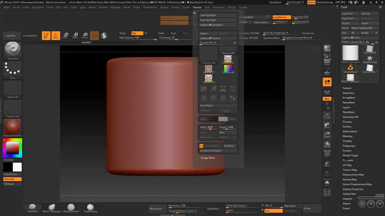Select the Cylinder3D_1 tool thumbnail

pyautogui.click(x=370, y=69)
